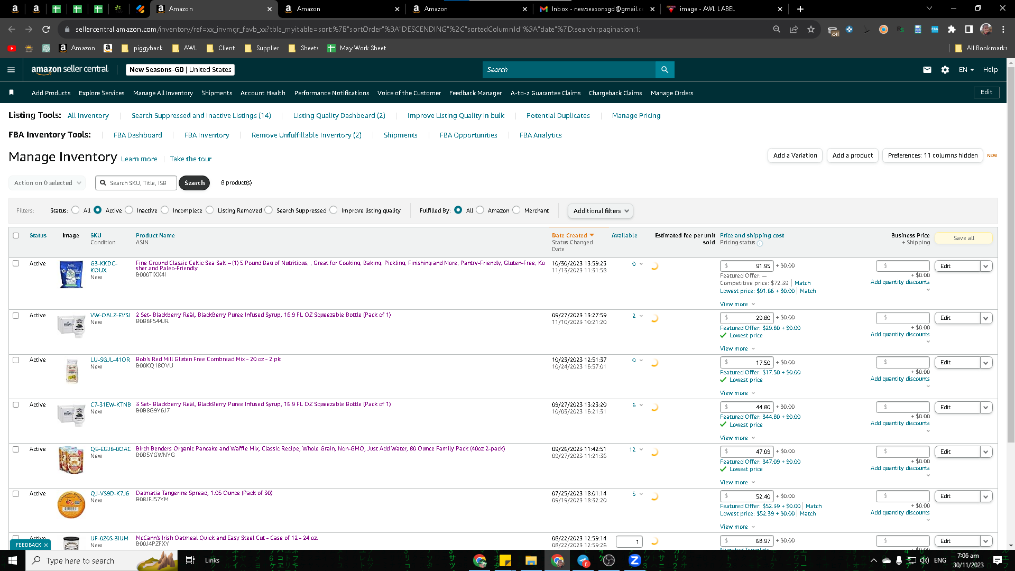1015x571 pixels.
Task: Click the Add a Variation button
Action: pos(795,155)
